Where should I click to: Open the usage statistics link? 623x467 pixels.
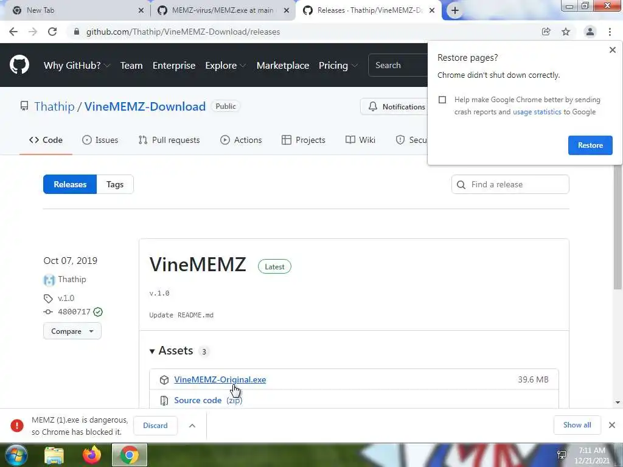pyautogui.click(x=537, y=112)
